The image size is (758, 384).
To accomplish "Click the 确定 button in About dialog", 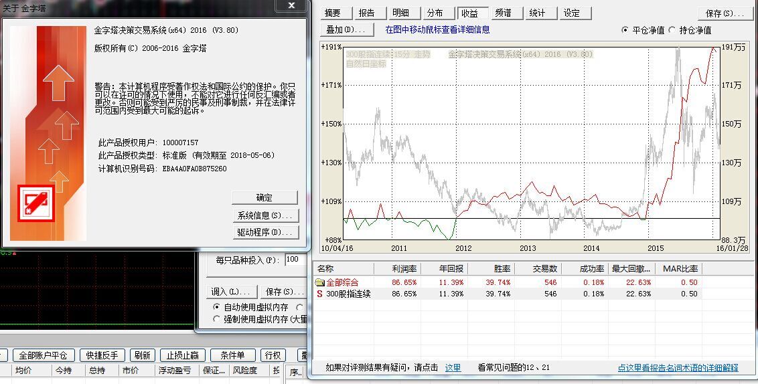I will [264, 197].
